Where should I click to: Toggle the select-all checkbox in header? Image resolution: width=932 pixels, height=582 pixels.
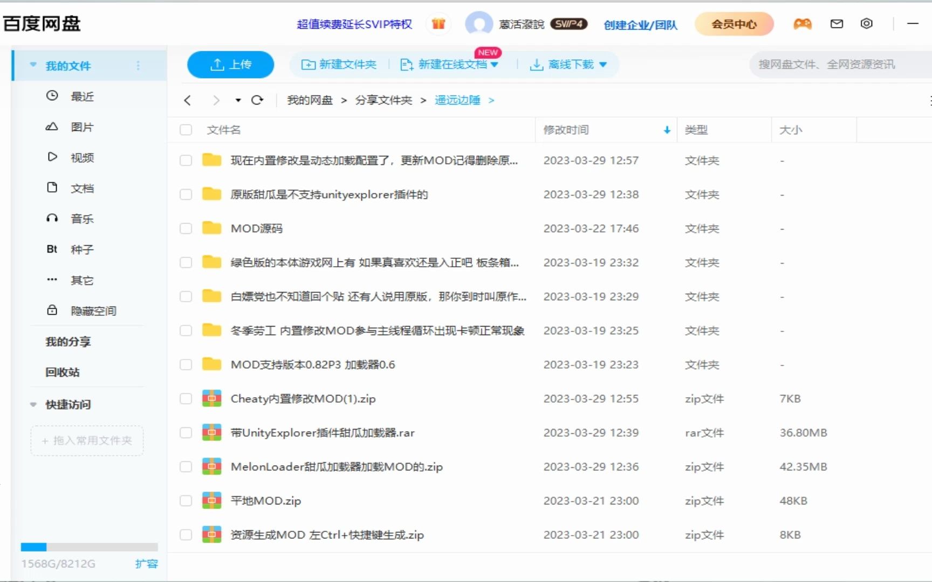pyautogui.click(x=186, y=130)
